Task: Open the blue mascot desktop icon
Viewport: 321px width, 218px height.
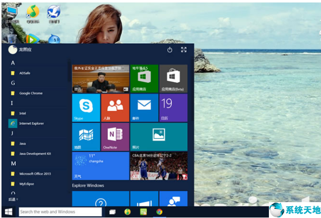Action: [54, 39]
